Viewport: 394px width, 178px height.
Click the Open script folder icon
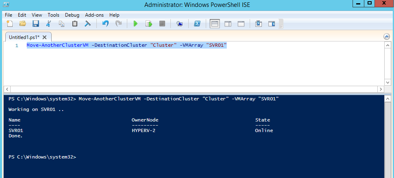coord(23,24)
